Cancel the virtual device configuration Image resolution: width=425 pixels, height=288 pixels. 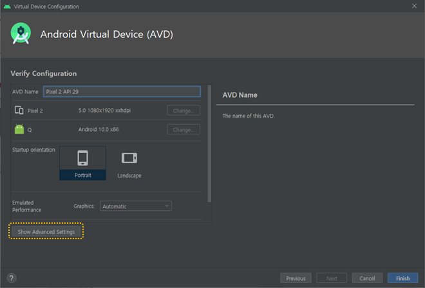coord(367,278)
